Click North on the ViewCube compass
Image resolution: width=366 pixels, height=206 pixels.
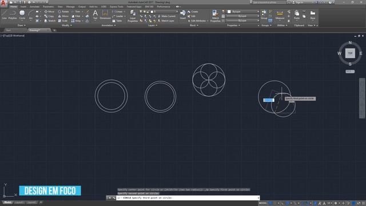[x=350, y=42]
